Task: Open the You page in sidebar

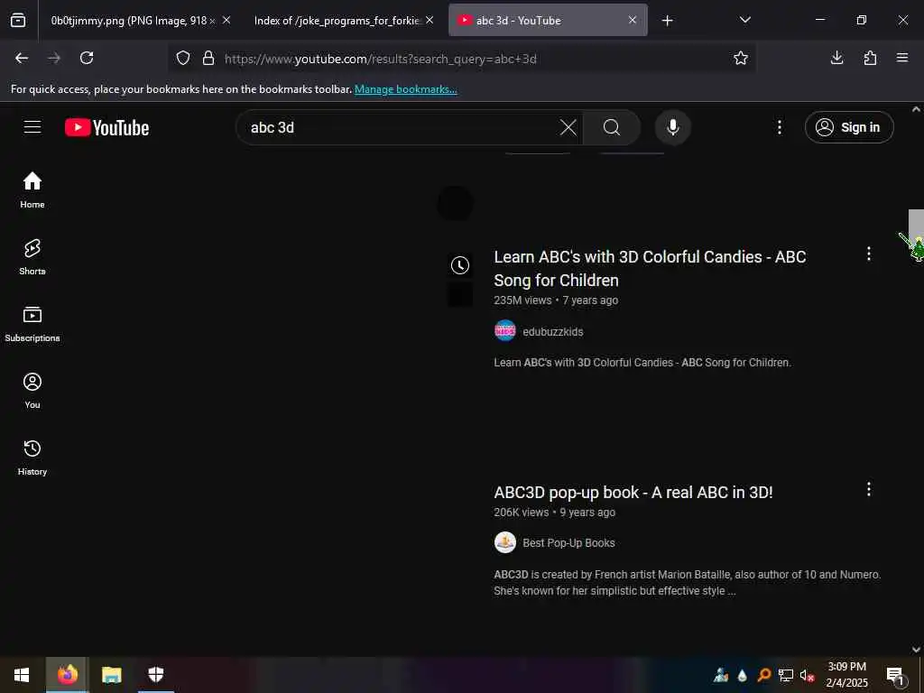Action: tap(32, 391)
